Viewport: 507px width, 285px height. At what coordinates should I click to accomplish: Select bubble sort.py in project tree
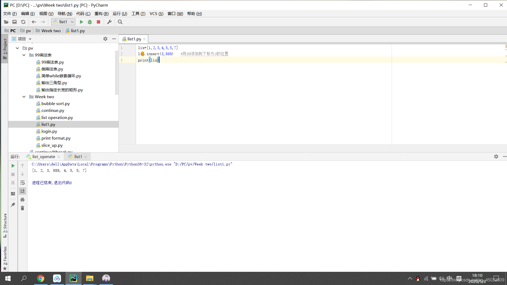(x=55, y=104)
